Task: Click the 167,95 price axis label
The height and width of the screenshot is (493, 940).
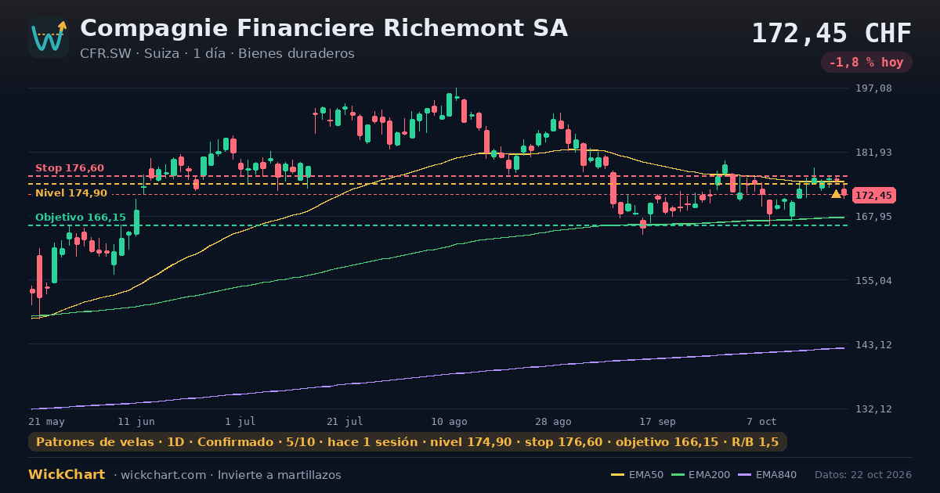Action: 873,217
